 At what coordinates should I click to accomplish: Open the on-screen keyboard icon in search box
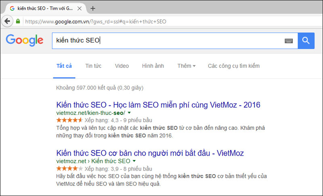click(x=289, y=41)
